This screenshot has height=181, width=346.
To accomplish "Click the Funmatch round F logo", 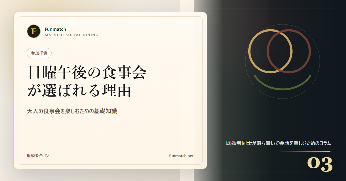I will [x=34, y=31].
